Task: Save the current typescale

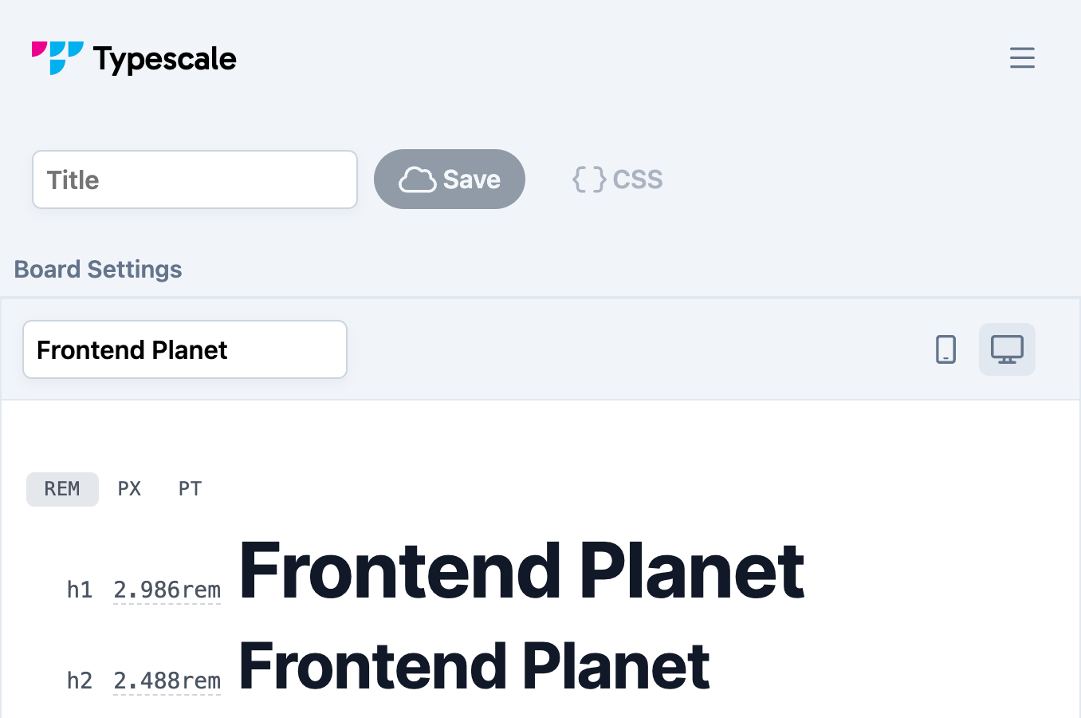Action: 450,179
